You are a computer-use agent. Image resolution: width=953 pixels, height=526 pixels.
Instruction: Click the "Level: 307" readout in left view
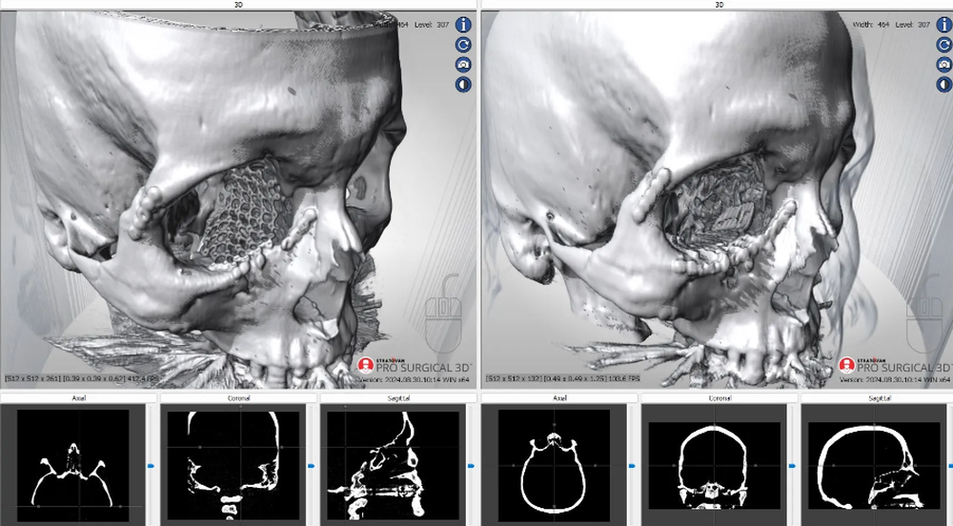(432, 25)
